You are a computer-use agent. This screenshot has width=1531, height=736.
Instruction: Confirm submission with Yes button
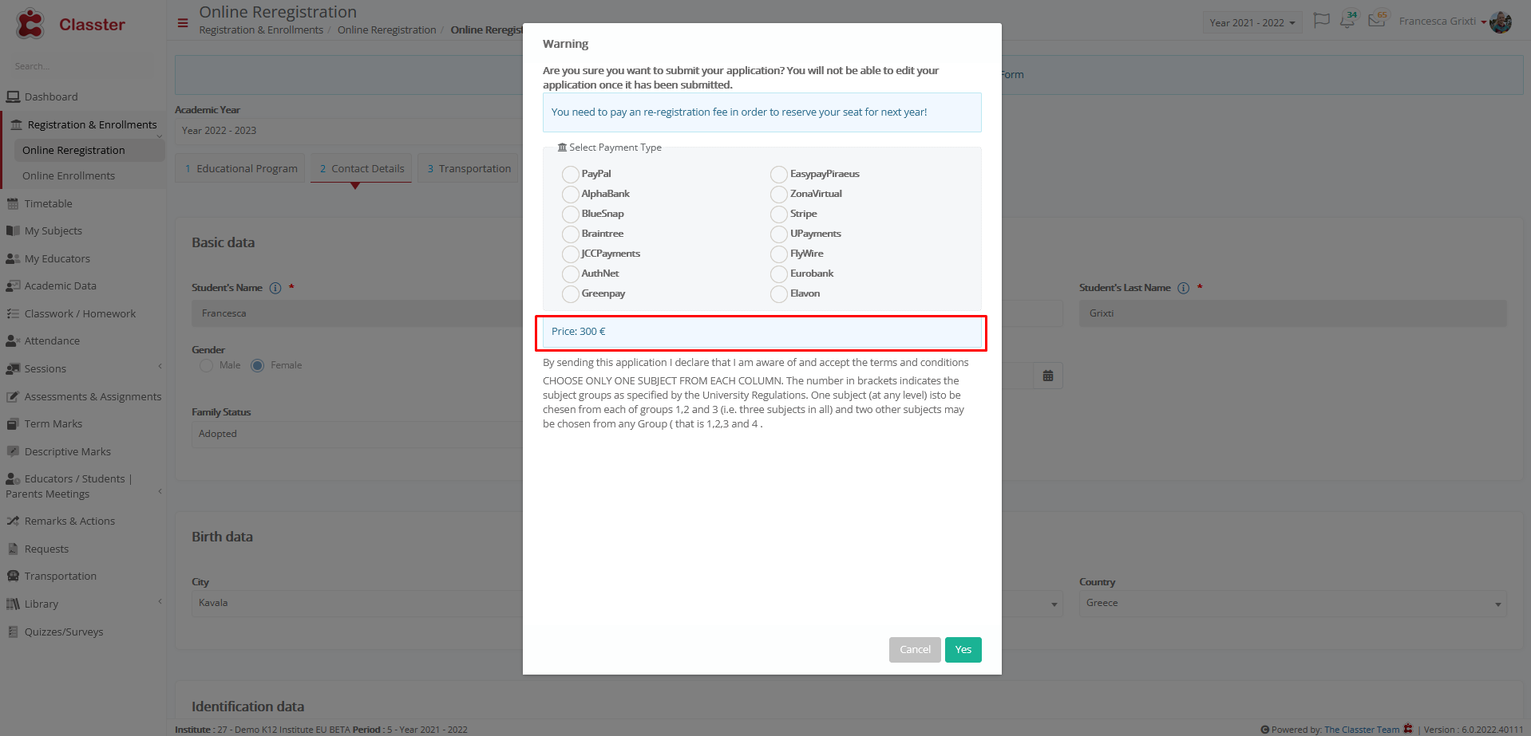(x=963, y=650)
